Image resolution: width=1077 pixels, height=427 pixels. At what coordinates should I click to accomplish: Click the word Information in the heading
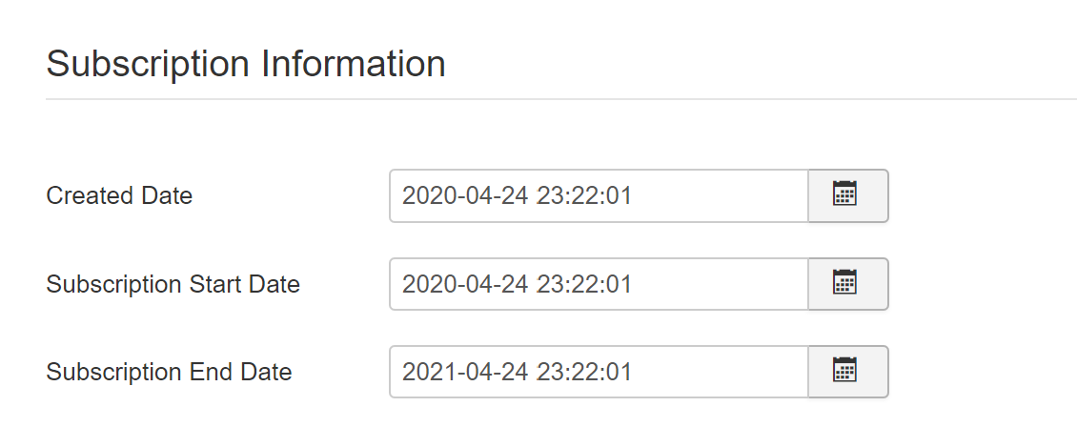pyautogui.click(x=353, y=64)
